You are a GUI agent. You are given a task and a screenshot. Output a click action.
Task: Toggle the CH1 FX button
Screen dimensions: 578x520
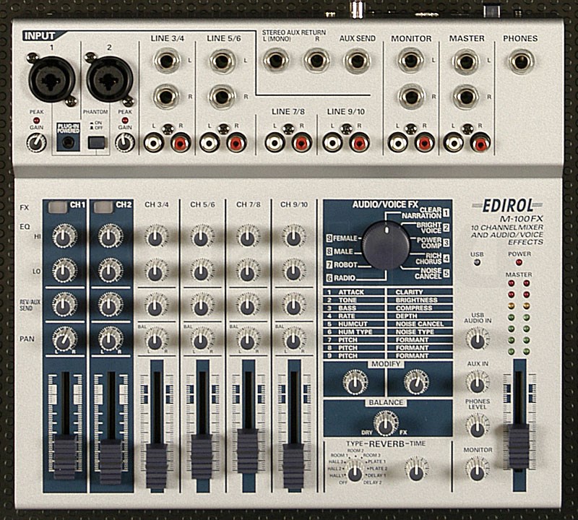57,207
